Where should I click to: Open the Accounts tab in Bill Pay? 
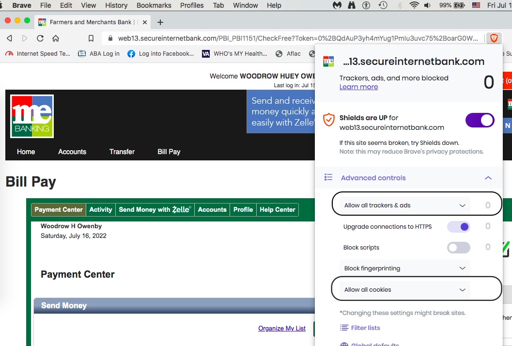coord(212,210)
